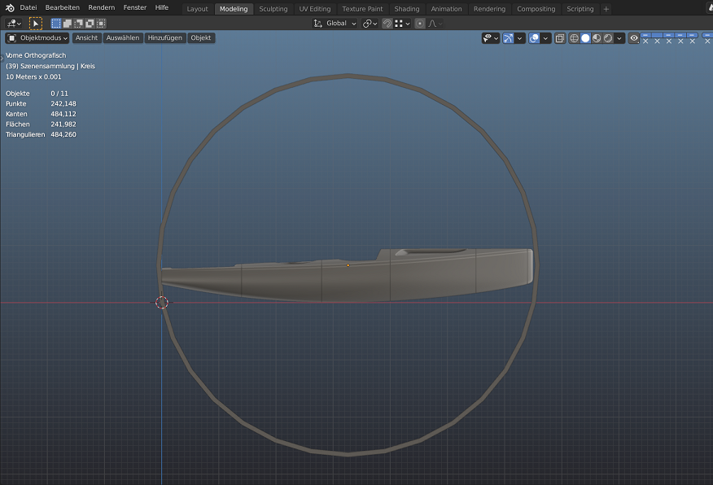This screenshot has width=713, height=485.
Task: Open Global transform orientation dropdown
Action: click(335, 24)
